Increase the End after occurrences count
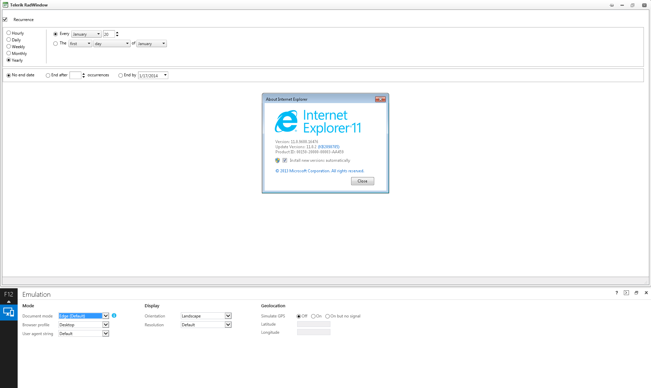Viewport: 651px width, 388px height. coord(84,74)
